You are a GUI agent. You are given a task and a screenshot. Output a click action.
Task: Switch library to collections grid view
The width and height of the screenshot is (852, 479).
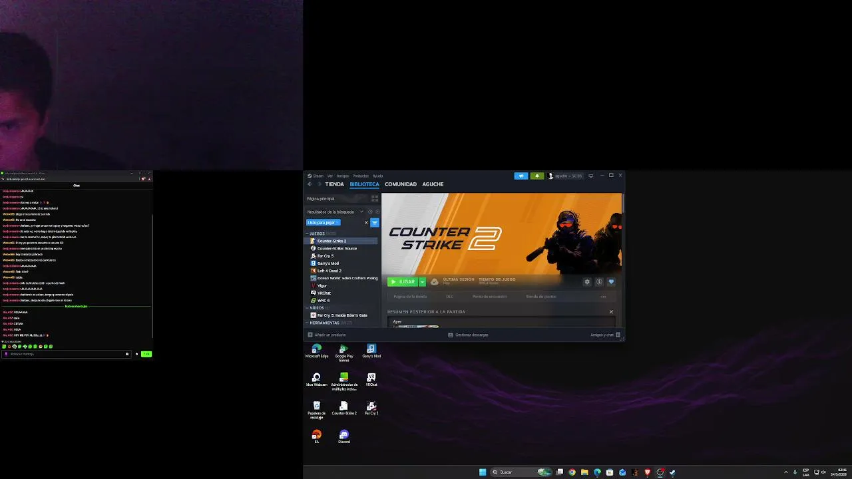tap(375, 198)
